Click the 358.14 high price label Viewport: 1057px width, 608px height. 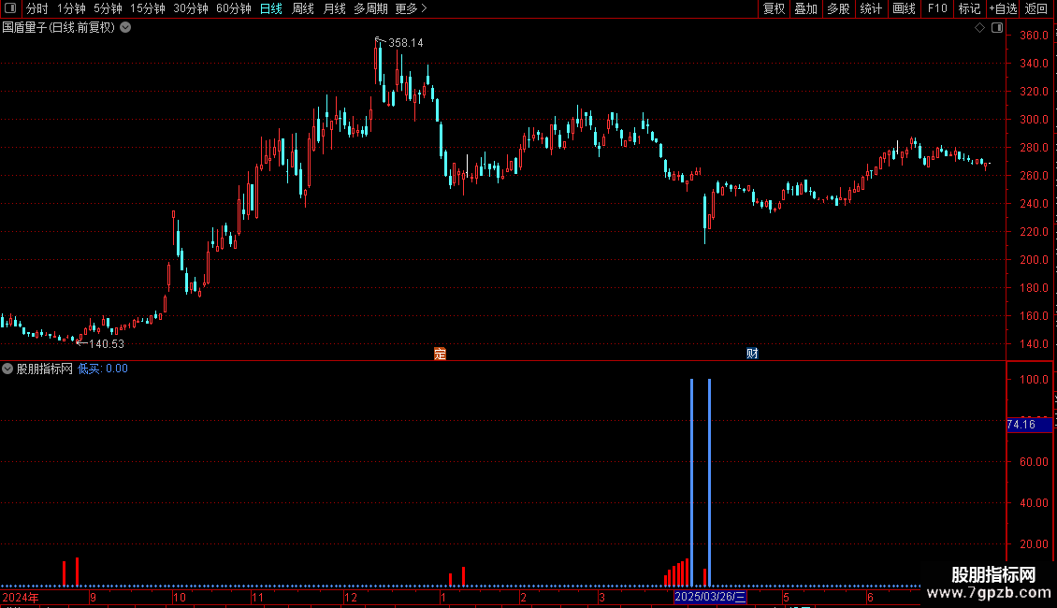click(406, 43)
